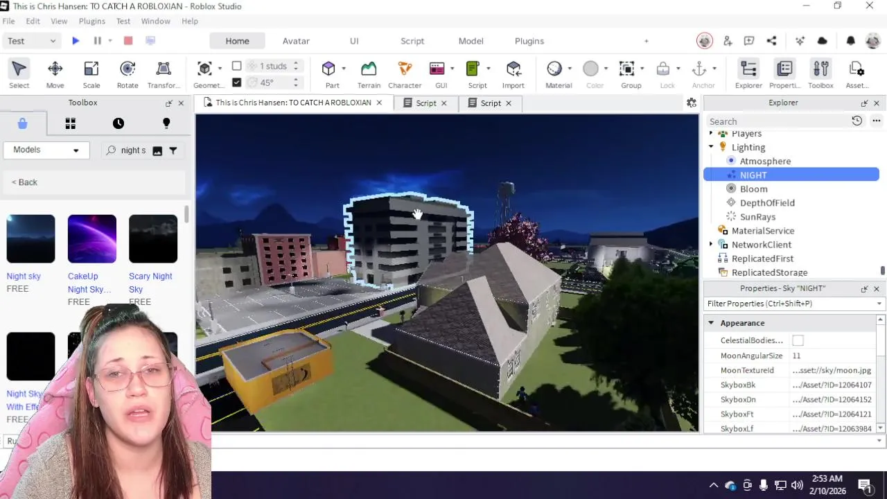Image resolution: width=887 pixels, height=499 pixels.
Task: Open Toolbox Recent clock tab
Action: pyautogui.click(x=118, y=123)
